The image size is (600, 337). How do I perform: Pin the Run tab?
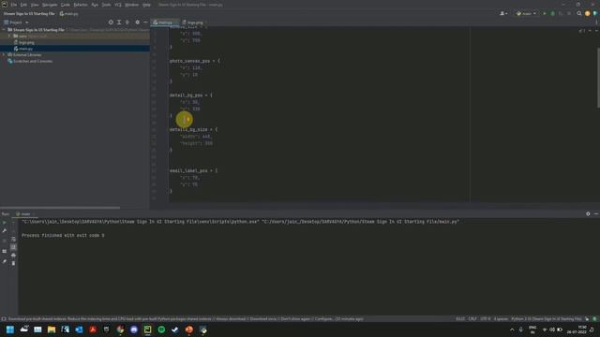pos(4,261)
